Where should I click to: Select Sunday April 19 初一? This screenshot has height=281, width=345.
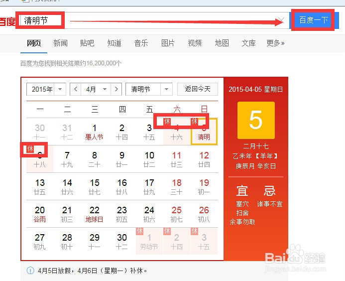204,186
